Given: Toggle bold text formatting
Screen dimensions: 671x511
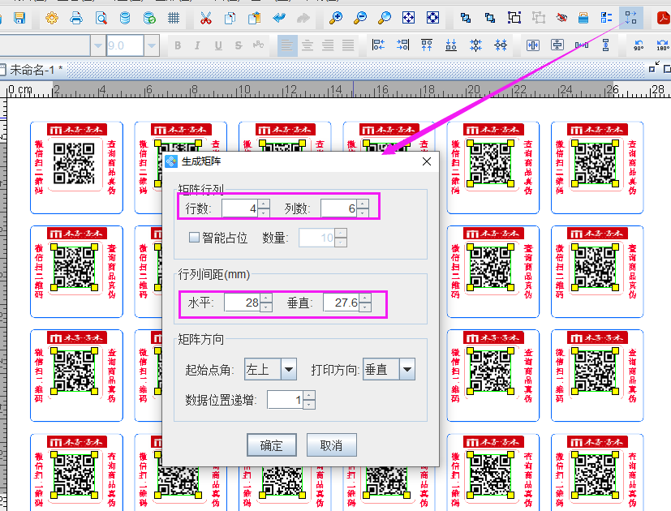Looking at the screenshot, I should [x=178, y=45].
